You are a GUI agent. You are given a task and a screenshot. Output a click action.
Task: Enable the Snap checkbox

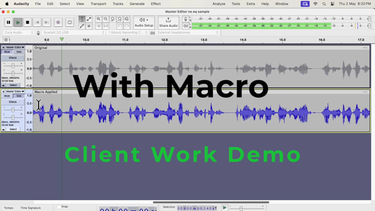59,207
